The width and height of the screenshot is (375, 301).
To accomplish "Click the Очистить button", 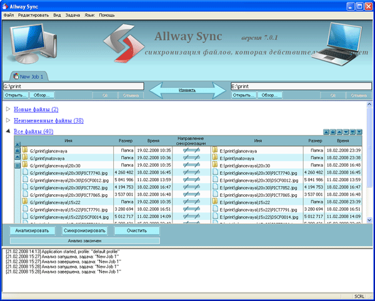I will [137, 231].
